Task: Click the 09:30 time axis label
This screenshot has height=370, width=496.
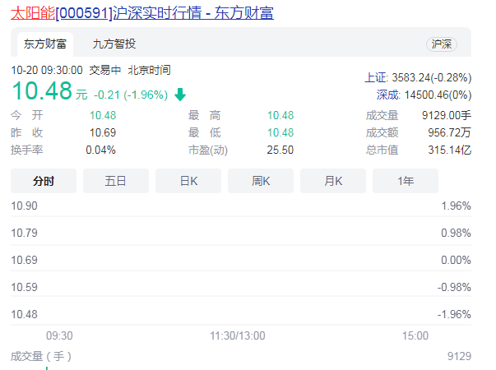Action: [59, 335]
